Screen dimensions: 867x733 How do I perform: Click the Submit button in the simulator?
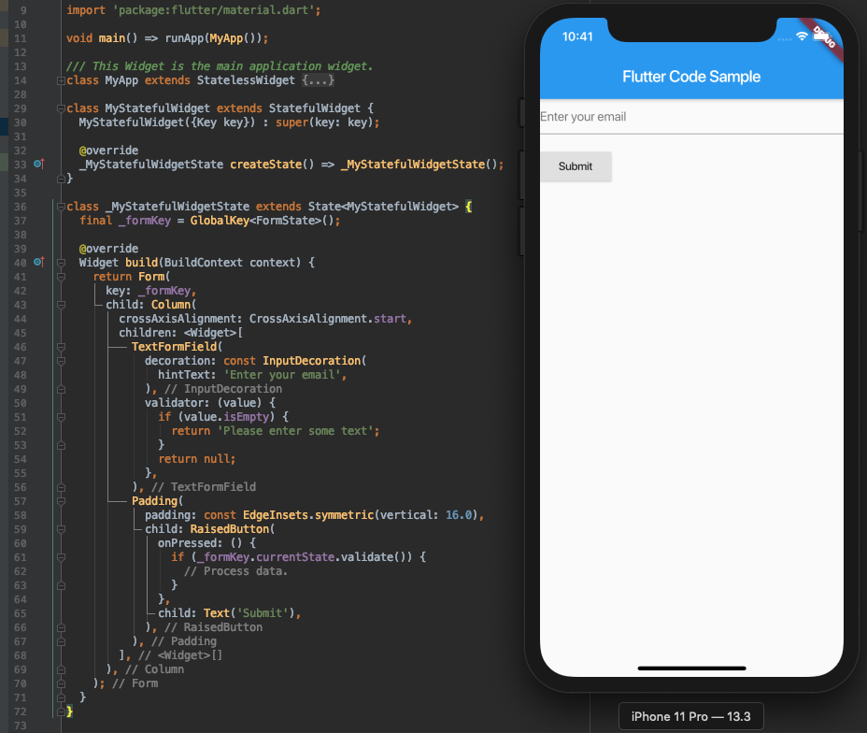click(576, 166)
